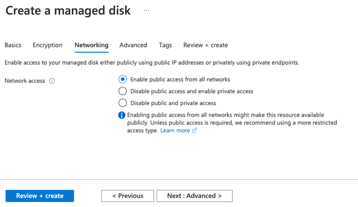Click the info icon next to Network access
The width and height of the screenshot is (358, 207).
pos(52,81)
